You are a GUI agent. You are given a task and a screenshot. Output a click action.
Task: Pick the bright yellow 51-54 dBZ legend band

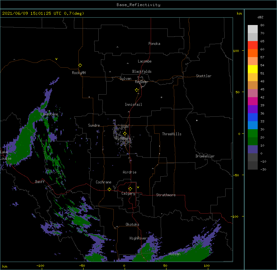click(x=253, y=69)
